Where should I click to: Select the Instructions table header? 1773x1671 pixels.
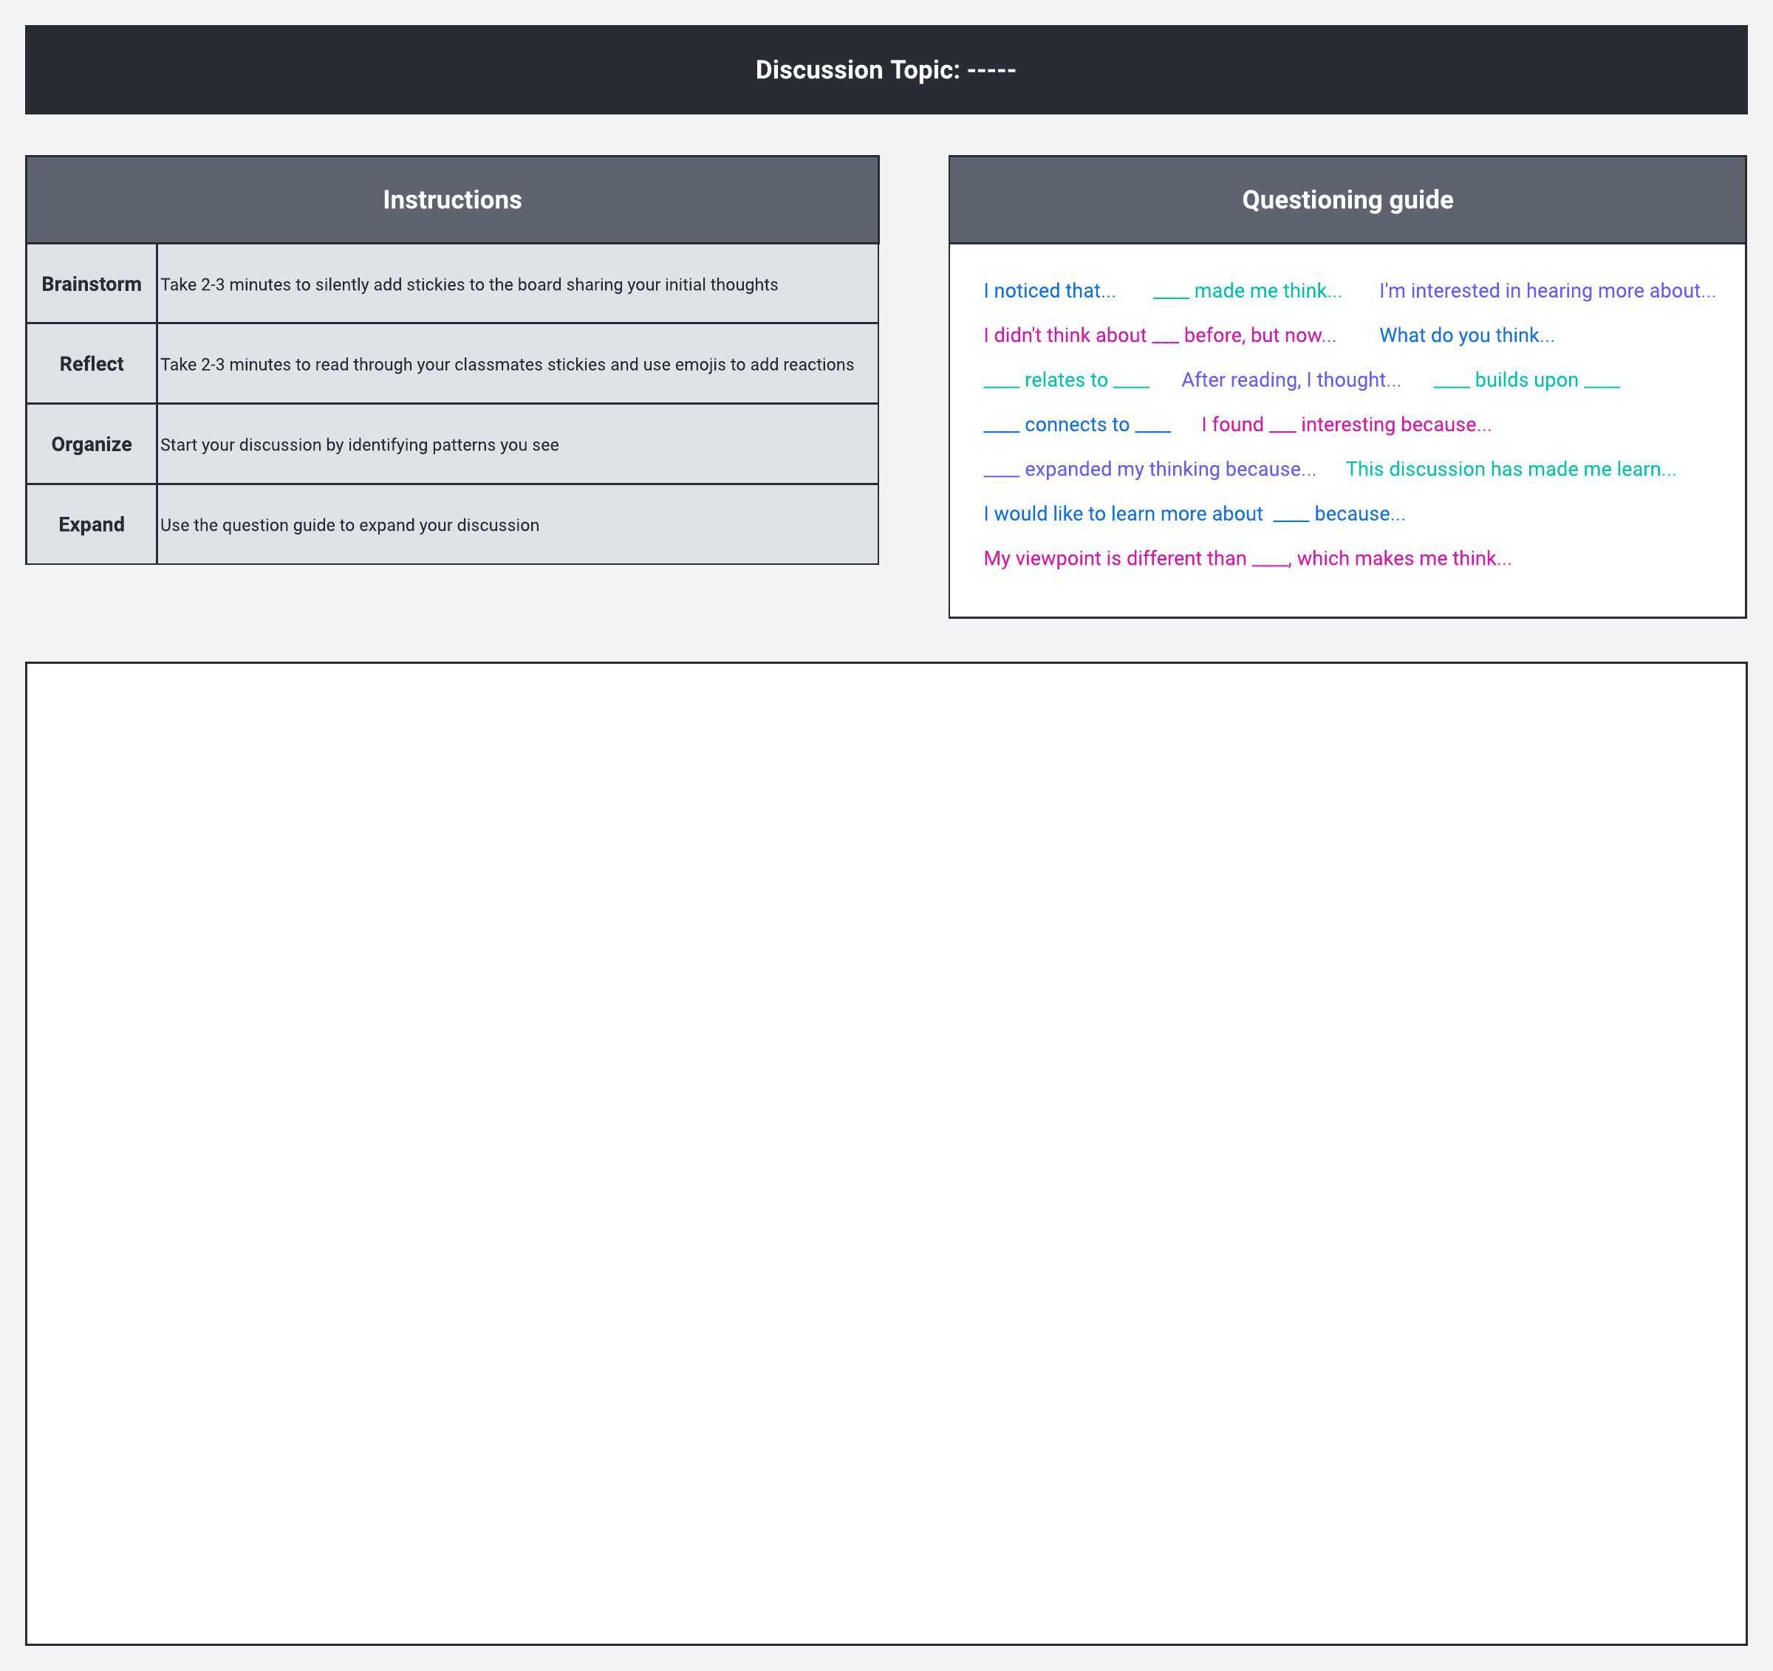(x=452, y=199)
